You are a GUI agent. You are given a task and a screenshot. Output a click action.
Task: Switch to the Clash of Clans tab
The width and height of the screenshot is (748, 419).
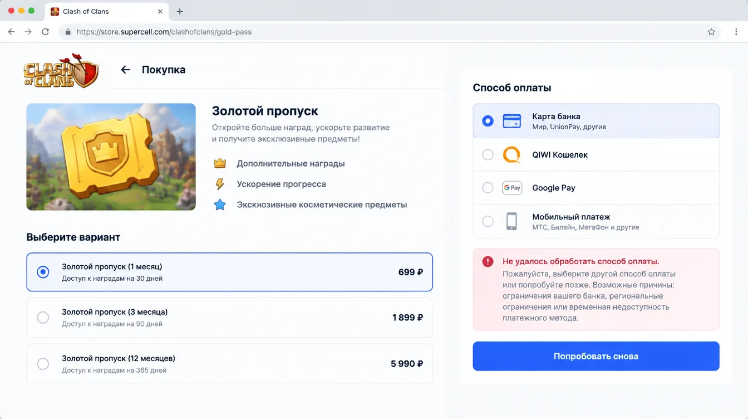106,11
